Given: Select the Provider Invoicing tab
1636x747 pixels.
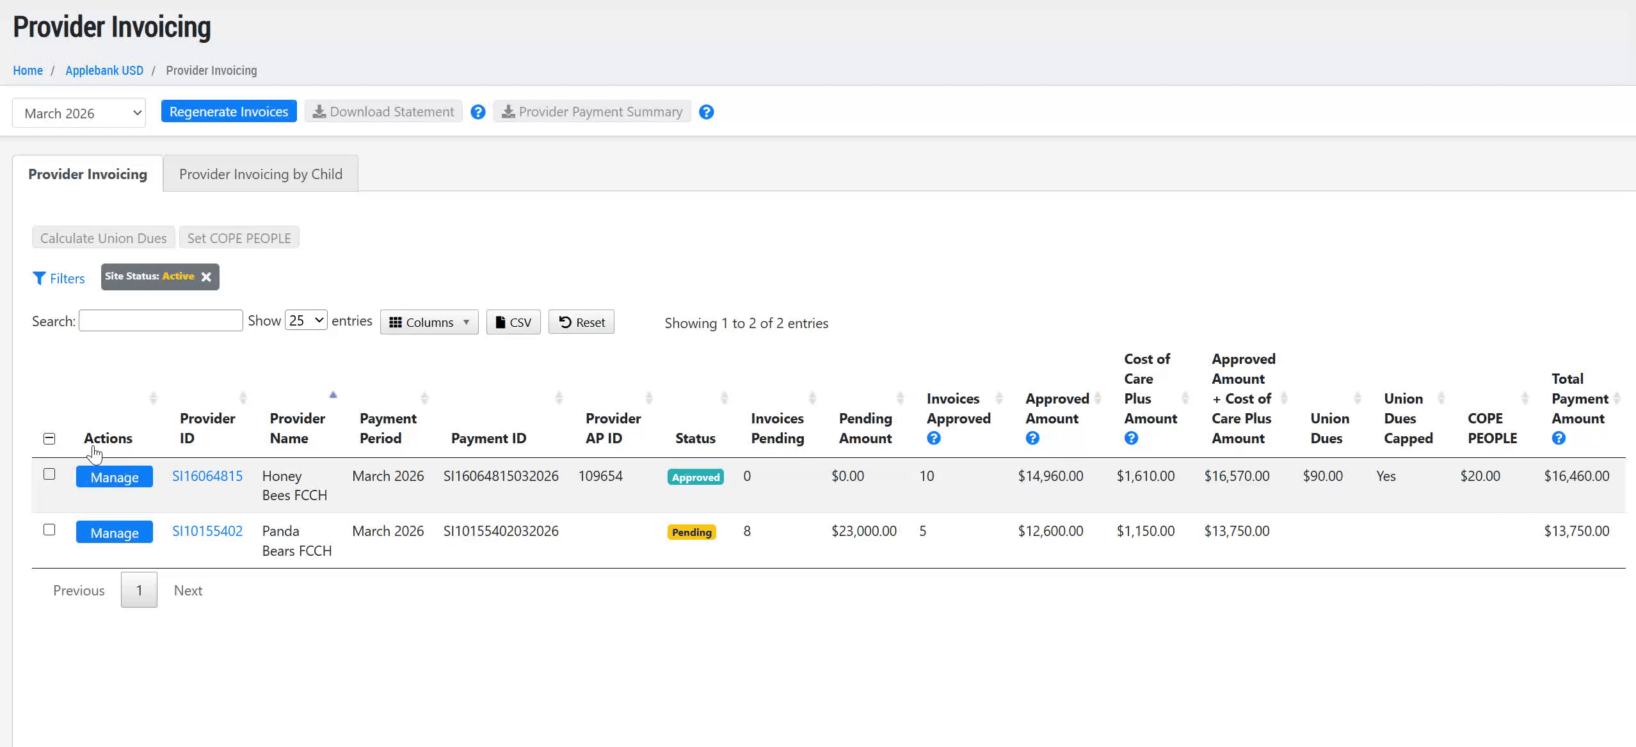Looking at the screenshot, I should pyautogui.click(x=88, y=174).
